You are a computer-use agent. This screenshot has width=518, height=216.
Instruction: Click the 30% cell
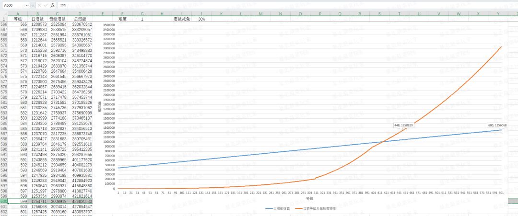(x=201, y=19)
